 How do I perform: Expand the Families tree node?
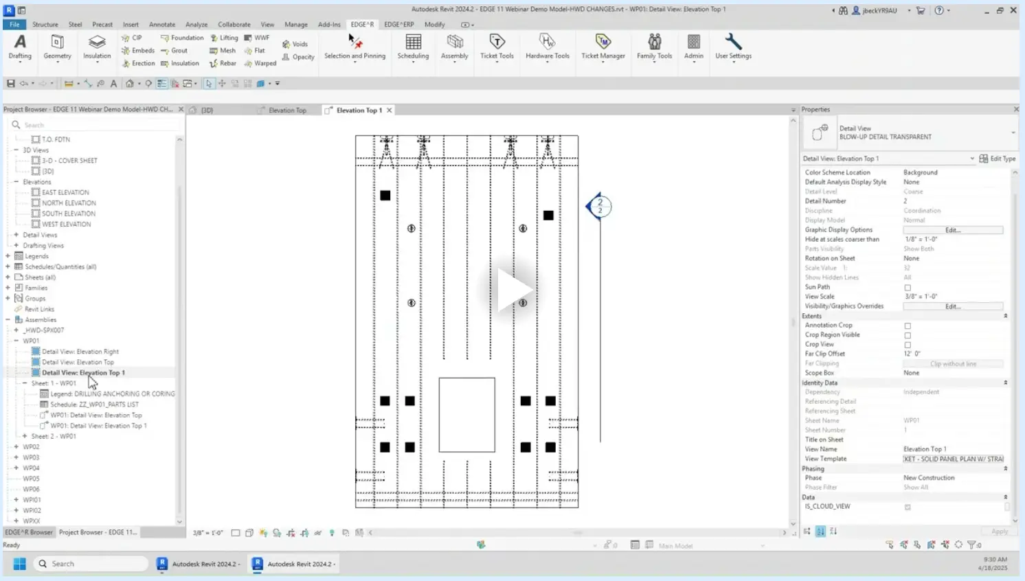[x=8, y=288]
